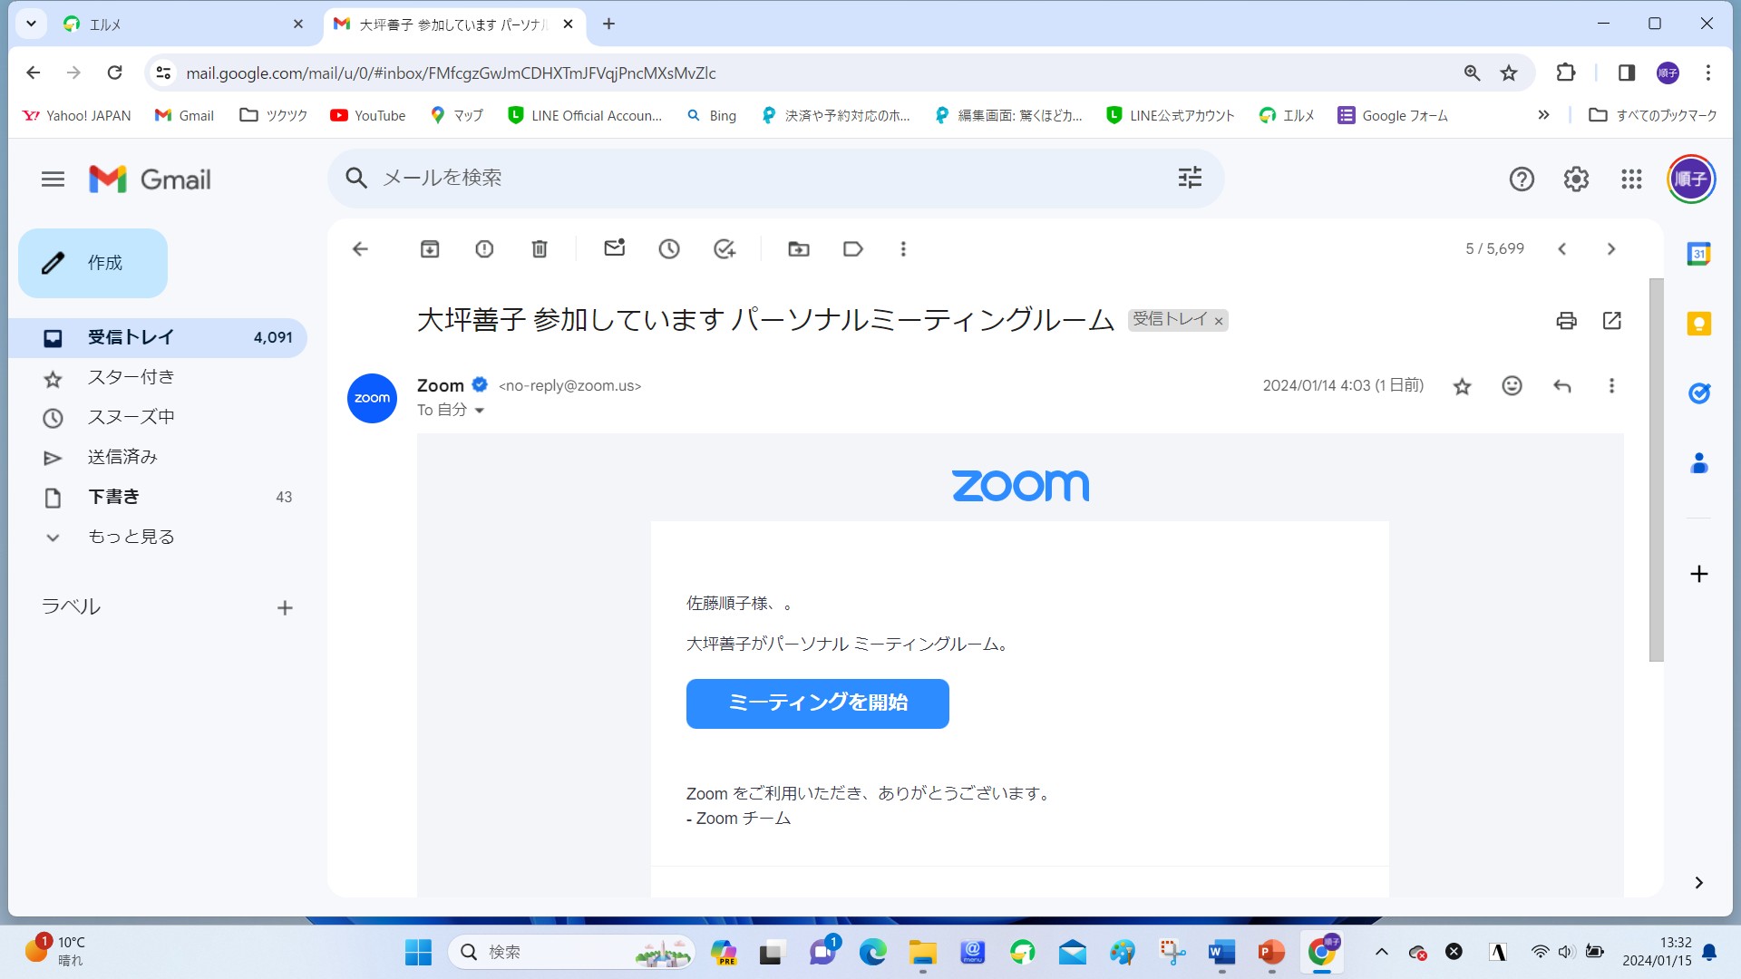
Task: Reply to Zoom message
Action: (x=1562, y=386)
